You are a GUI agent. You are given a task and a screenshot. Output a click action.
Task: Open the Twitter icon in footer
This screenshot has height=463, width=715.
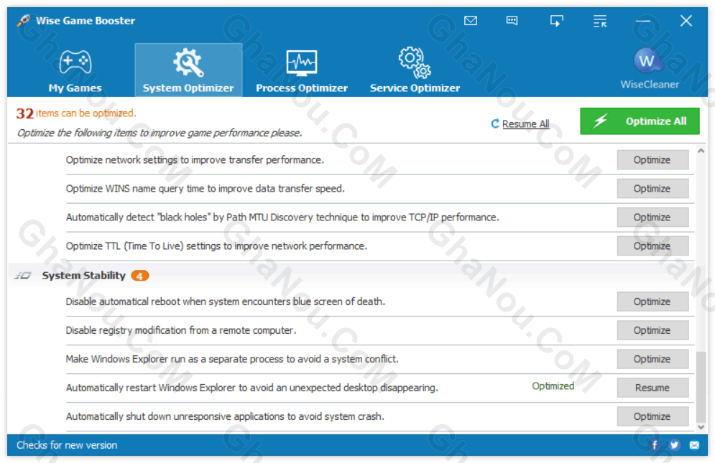(x=675, y=445)
